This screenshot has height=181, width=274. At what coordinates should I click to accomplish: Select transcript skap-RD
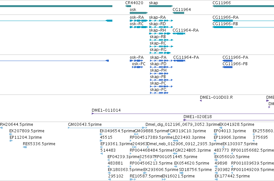click(161, 27)
